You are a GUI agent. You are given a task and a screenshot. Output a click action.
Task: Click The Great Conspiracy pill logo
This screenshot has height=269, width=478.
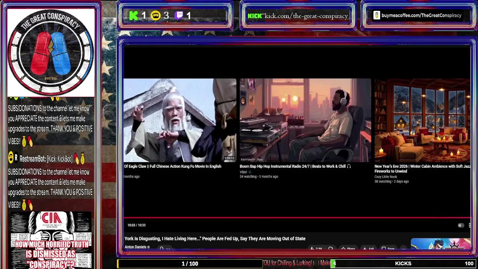(x=51, y=53)
